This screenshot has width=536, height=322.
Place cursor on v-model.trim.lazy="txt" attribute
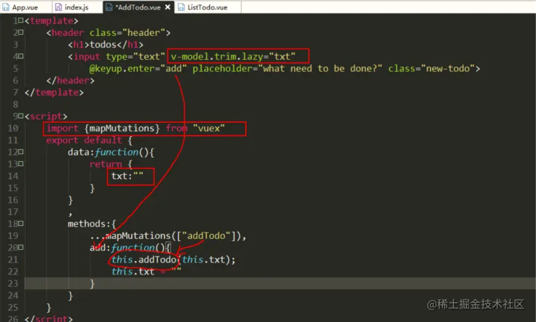(x=233, y=56)
